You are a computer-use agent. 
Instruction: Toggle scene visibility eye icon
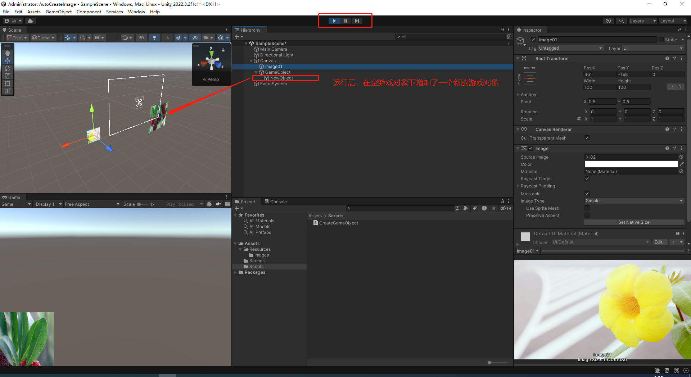(195, 38)
